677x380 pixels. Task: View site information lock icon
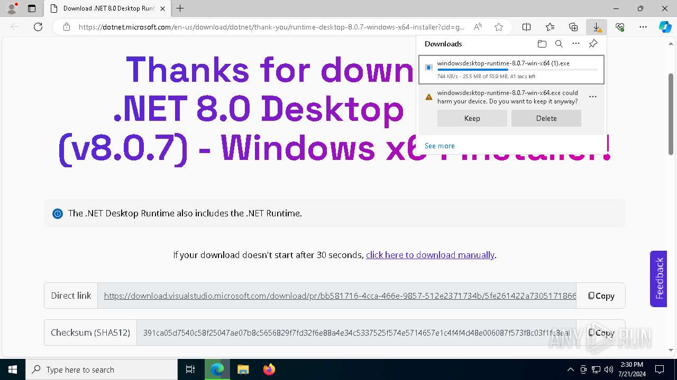tap(66, 27)
